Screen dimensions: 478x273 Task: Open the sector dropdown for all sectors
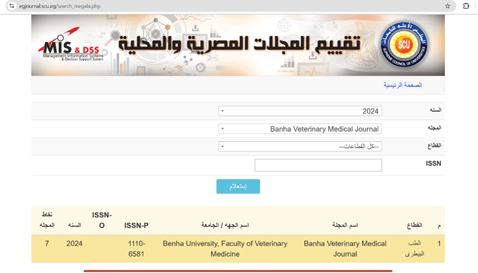300,146
